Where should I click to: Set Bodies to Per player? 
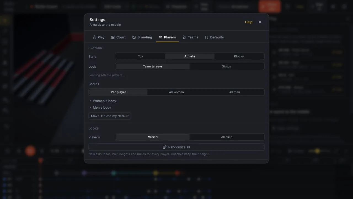(x=118, y=92)
